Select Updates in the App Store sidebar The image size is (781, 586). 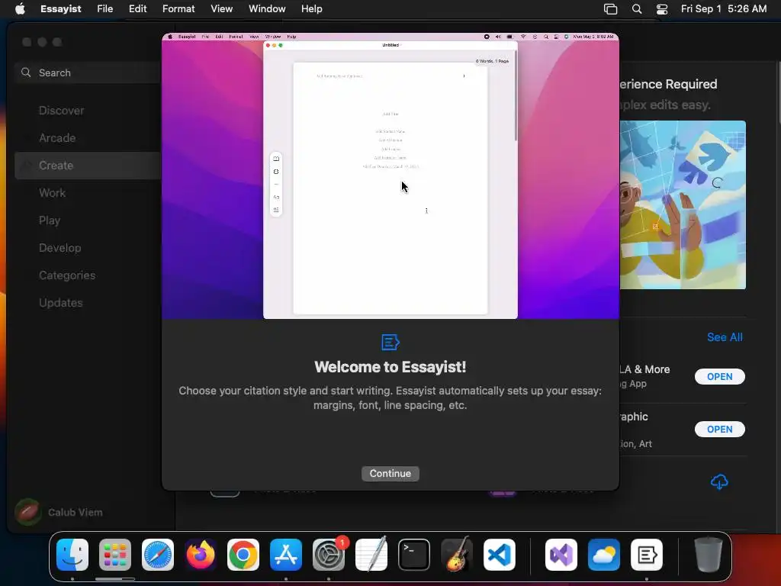tap(61, 302)
